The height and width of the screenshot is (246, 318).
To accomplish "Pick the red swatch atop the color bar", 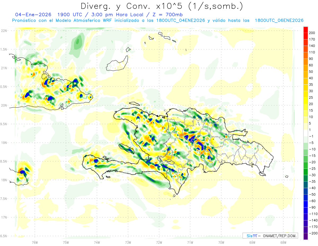I will 306,29.
